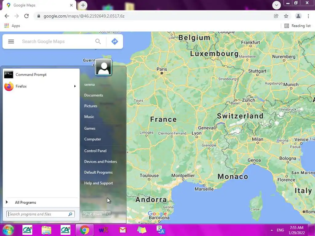Open Directions with the blue arrow icon

coord(115,41)
